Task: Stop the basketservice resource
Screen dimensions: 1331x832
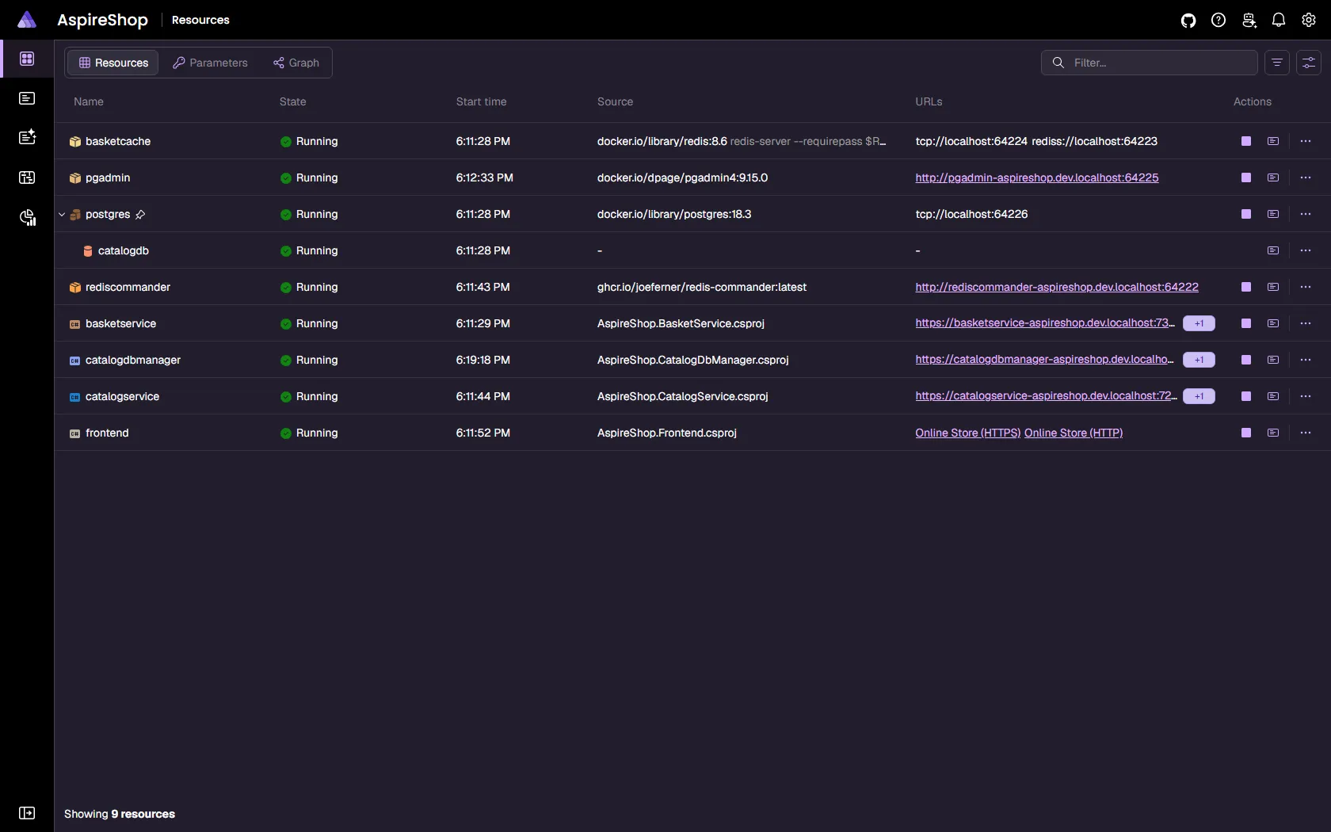Action: [1246, 323]
